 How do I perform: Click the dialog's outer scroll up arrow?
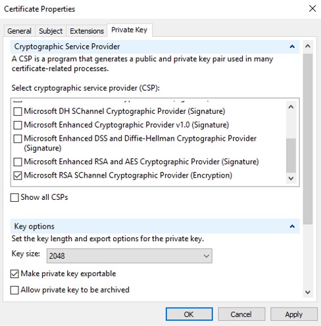tap(308, 46)
